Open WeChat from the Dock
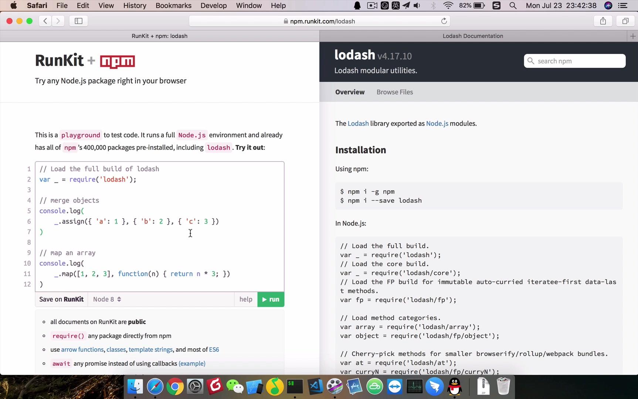This screenshot has height=399, width=638. click(x=235, y=387)
